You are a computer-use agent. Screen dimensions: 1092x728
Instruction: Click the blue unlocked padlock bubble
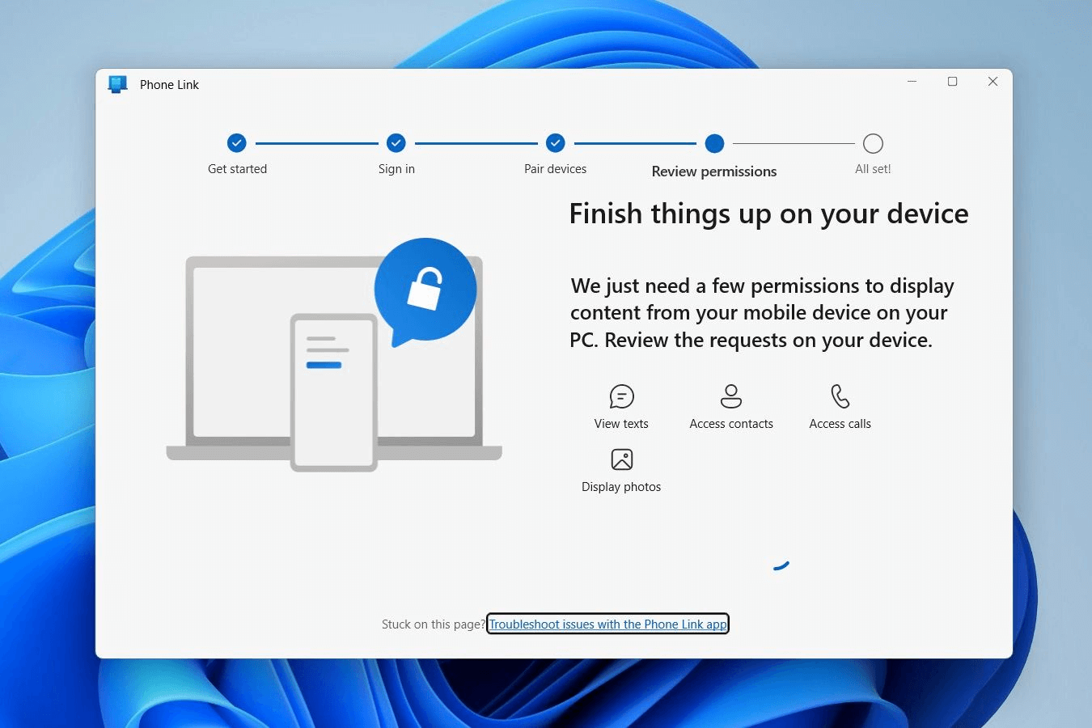coord(425,290)
